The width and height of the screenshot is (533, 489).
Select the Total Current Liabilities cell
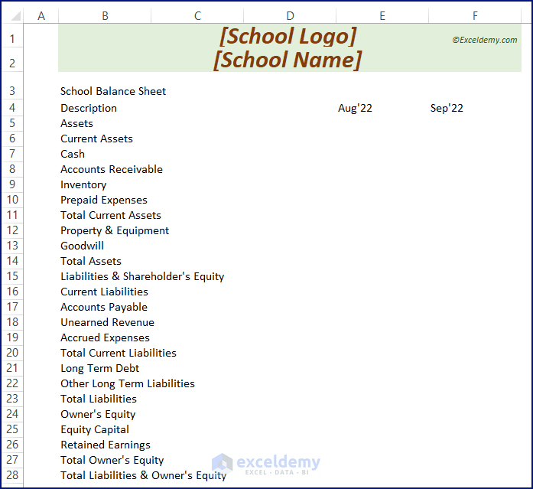(x=119, y=353)
